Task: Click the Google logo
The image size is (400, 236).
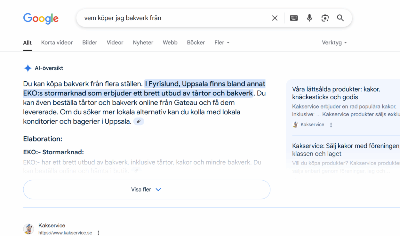Action: (41, 18)
